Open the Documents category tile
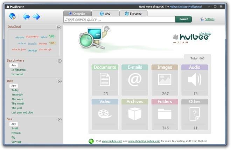 click(x=105, y=80)
